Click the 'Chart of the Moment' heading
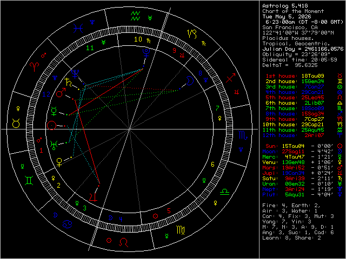This screenshot has height=259, width=346. tap(293, 11)
